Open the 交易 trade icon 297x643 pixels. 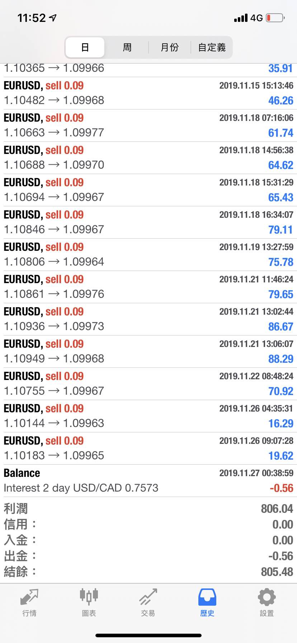148,597
